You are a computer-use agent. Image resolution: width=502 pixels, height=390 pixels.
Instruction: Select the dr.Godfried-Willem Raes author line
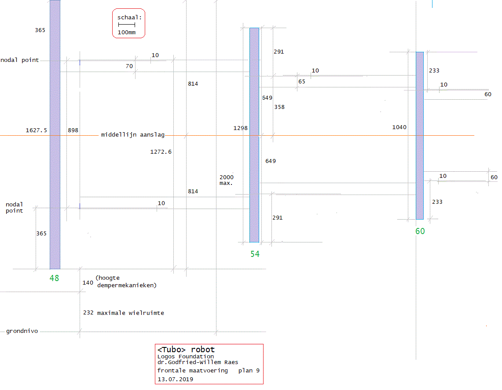click(198, 362)
